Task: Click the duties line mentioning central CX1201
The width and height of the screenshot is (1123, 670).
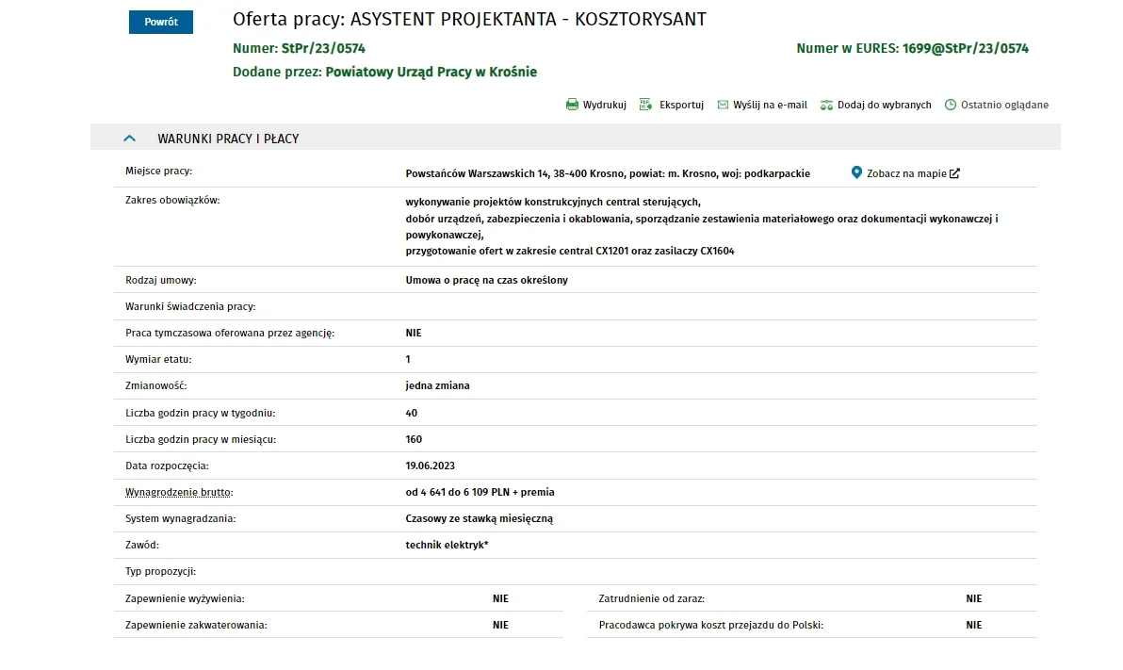Action: [x=569, y=252]
